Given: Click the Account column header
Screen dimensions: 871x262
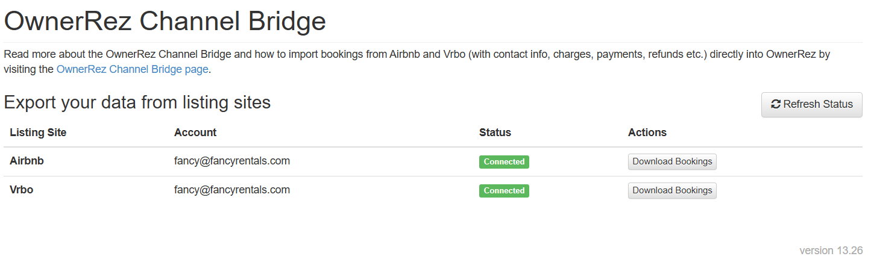Looking at the screenshot, I should pyautogui.click(x=195, y=133).
